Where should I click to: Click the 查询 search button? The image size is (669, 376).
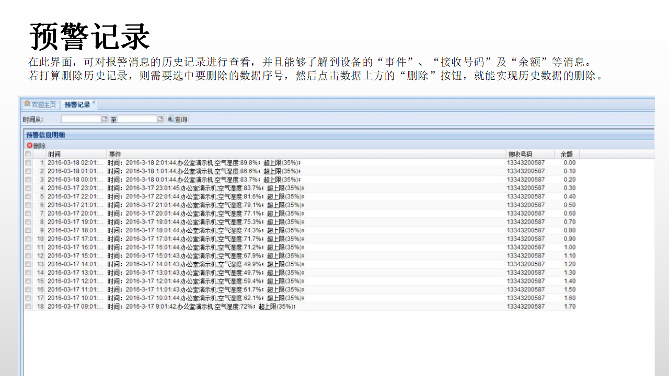[177, 120]
